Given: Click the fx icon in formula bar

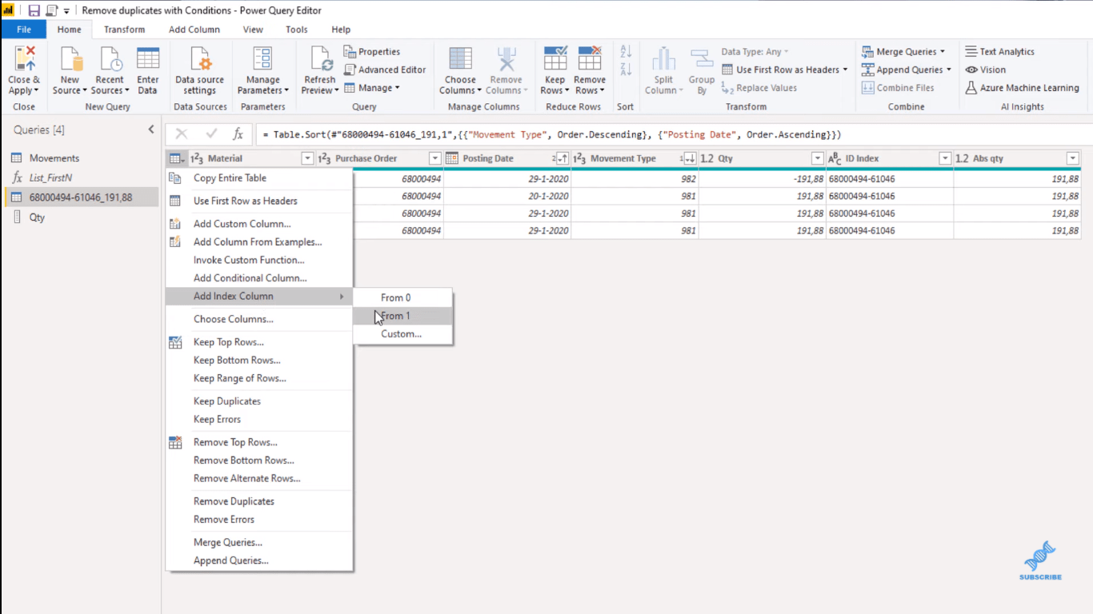Looking at the screenshot, I should 238,134.
